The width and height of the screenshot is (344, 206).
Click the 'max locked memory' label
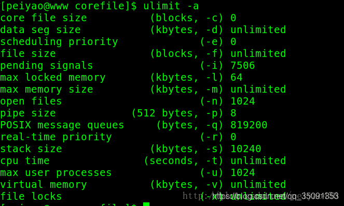coord(53,78)
